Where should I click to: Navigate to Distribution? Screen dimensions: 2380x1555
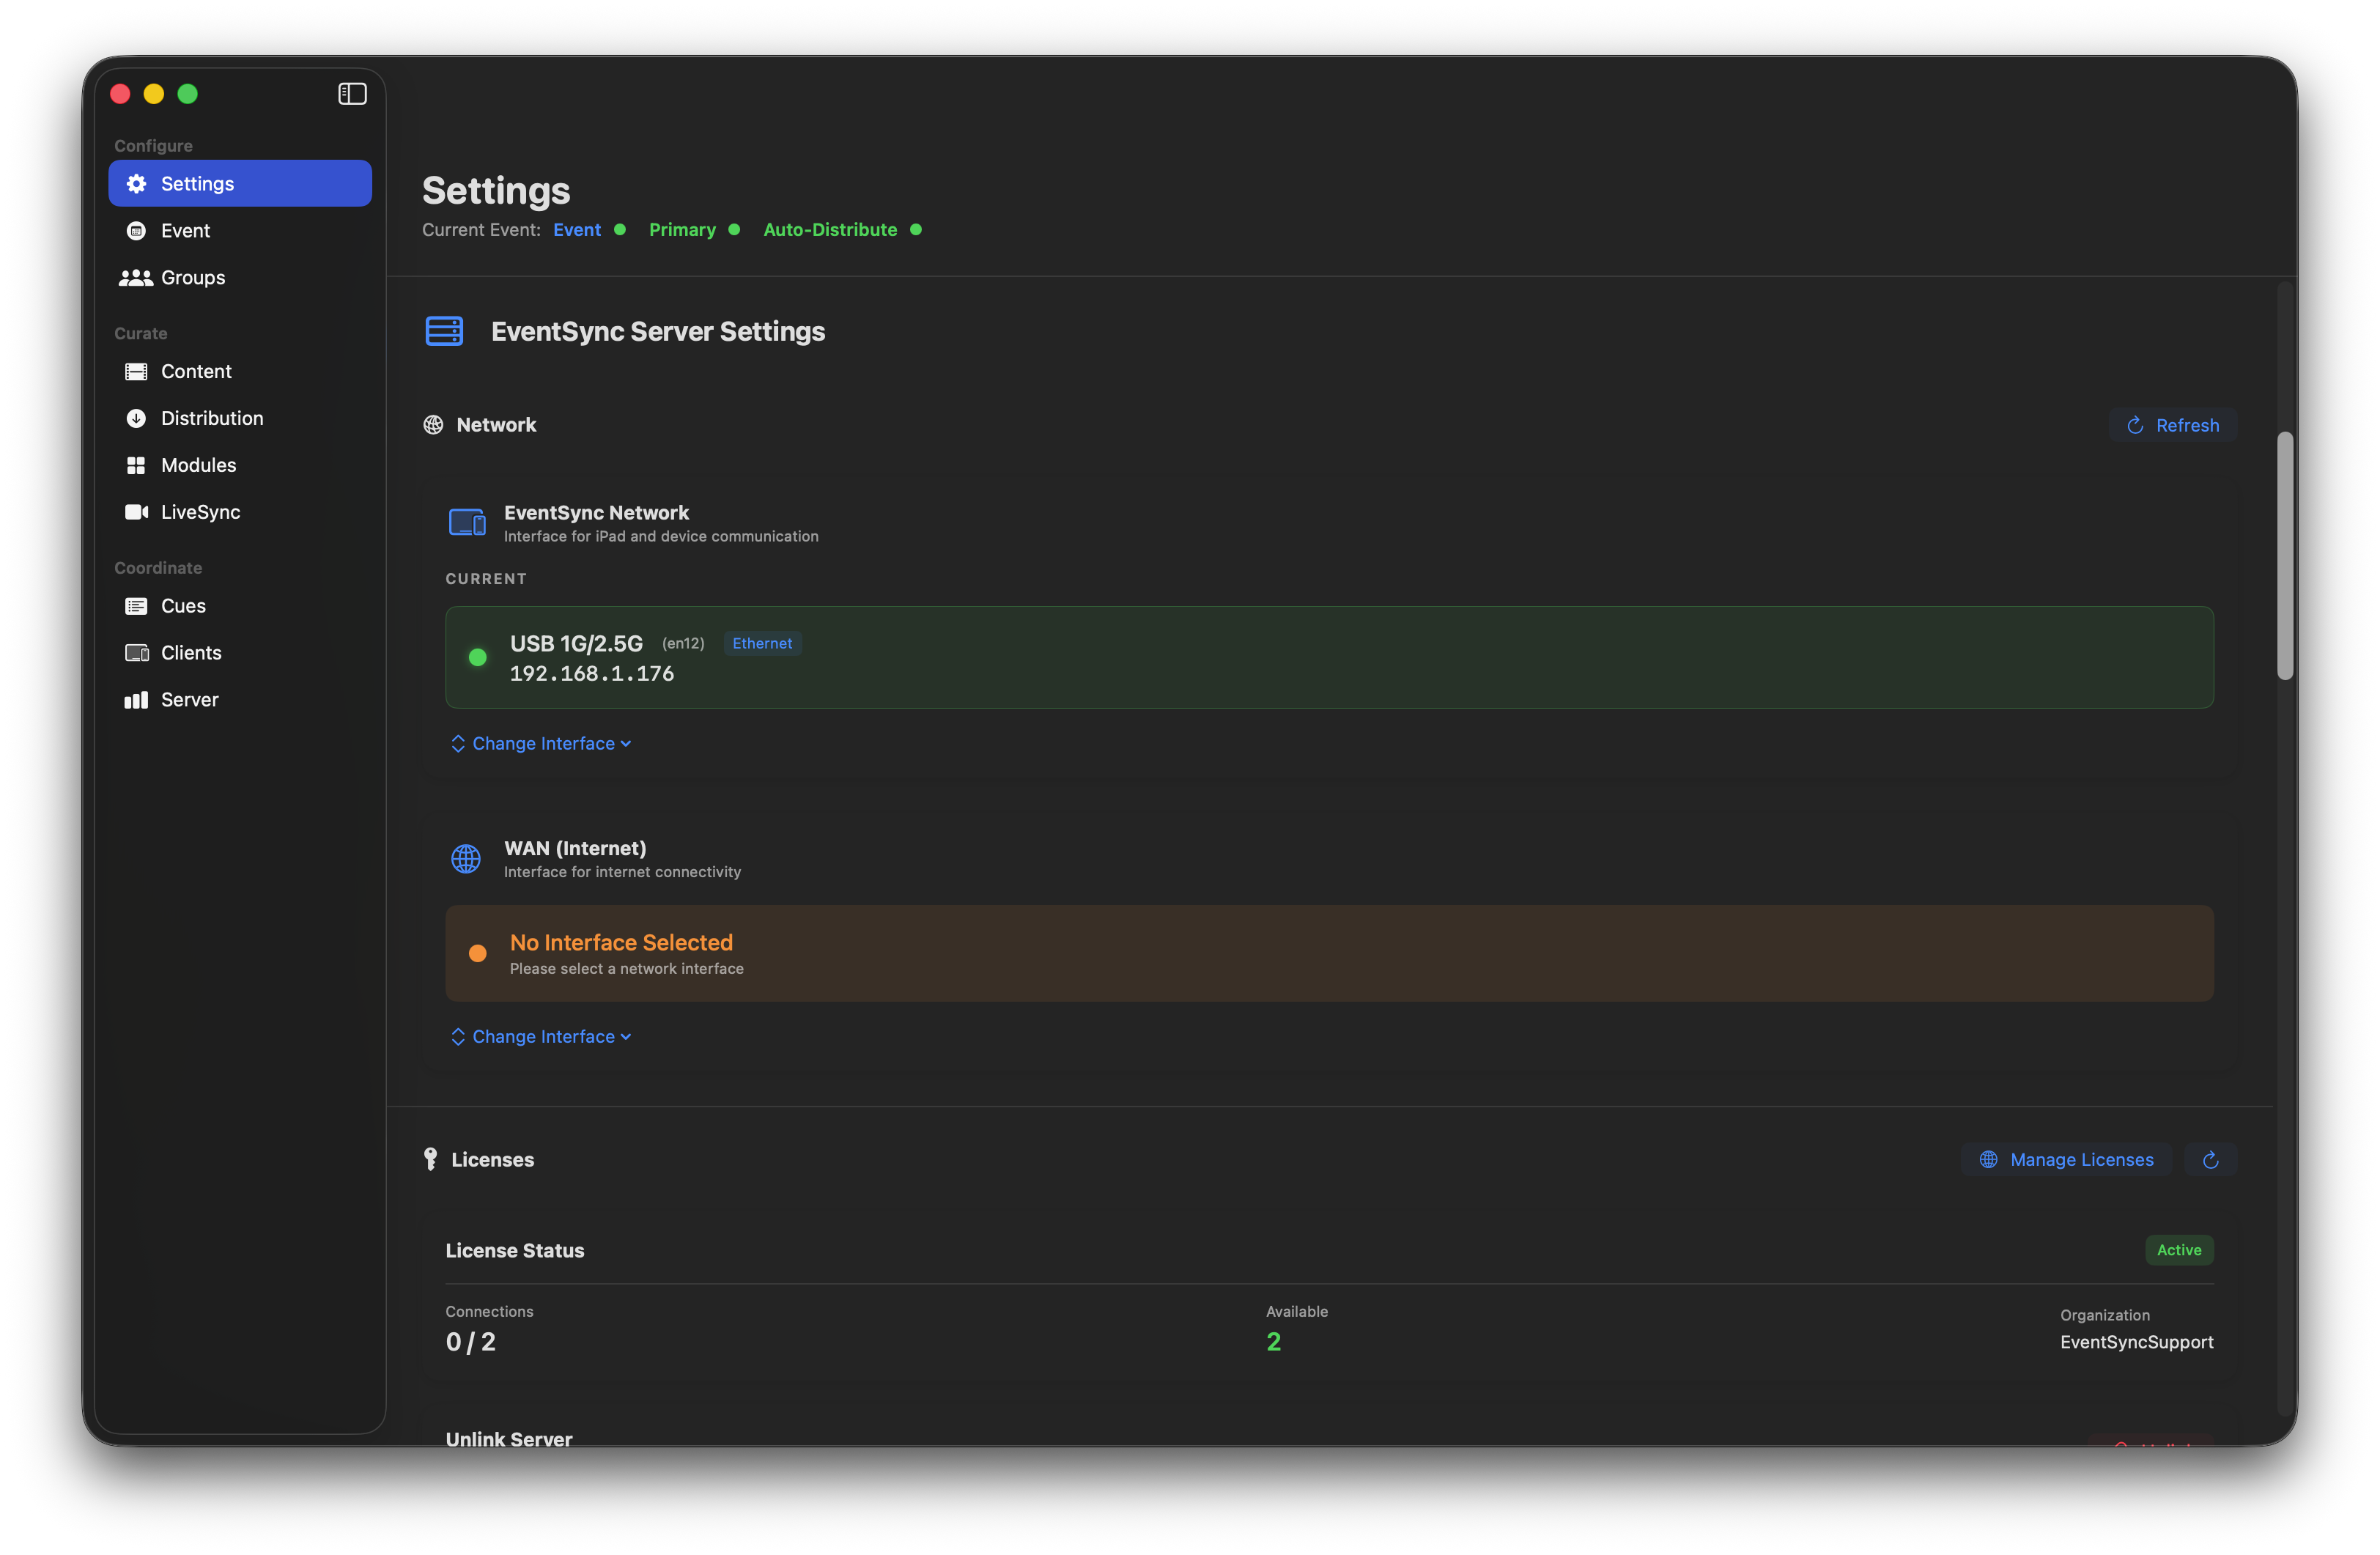[240, 418]
